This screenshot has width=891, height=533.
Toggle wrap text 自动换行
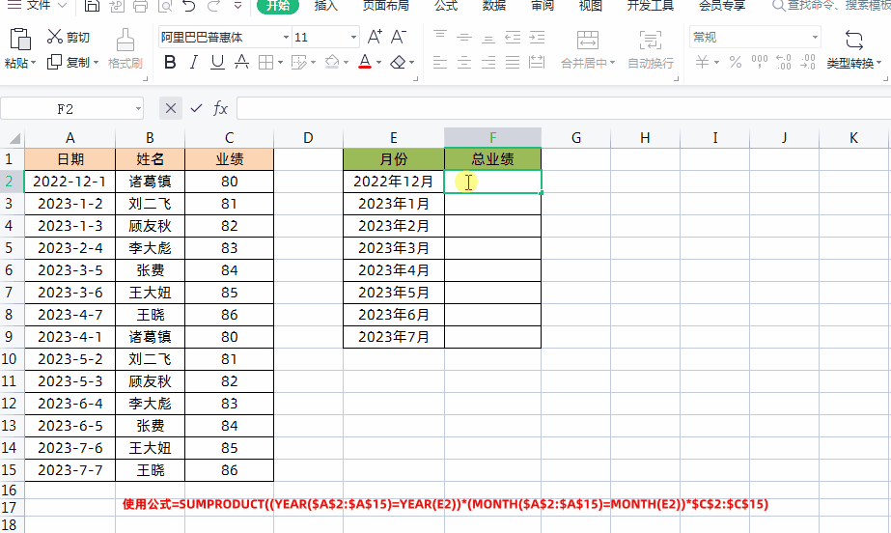pyautogui.click(x=651, y=49)
